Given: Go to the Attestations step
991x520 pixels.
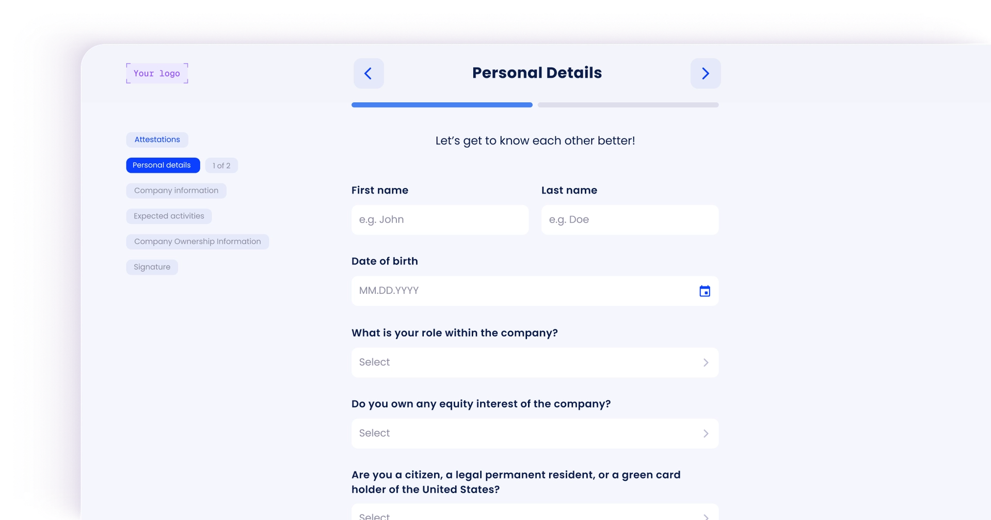Looking at the screenshot, I should pyautogui.click(x=157, y=139).
